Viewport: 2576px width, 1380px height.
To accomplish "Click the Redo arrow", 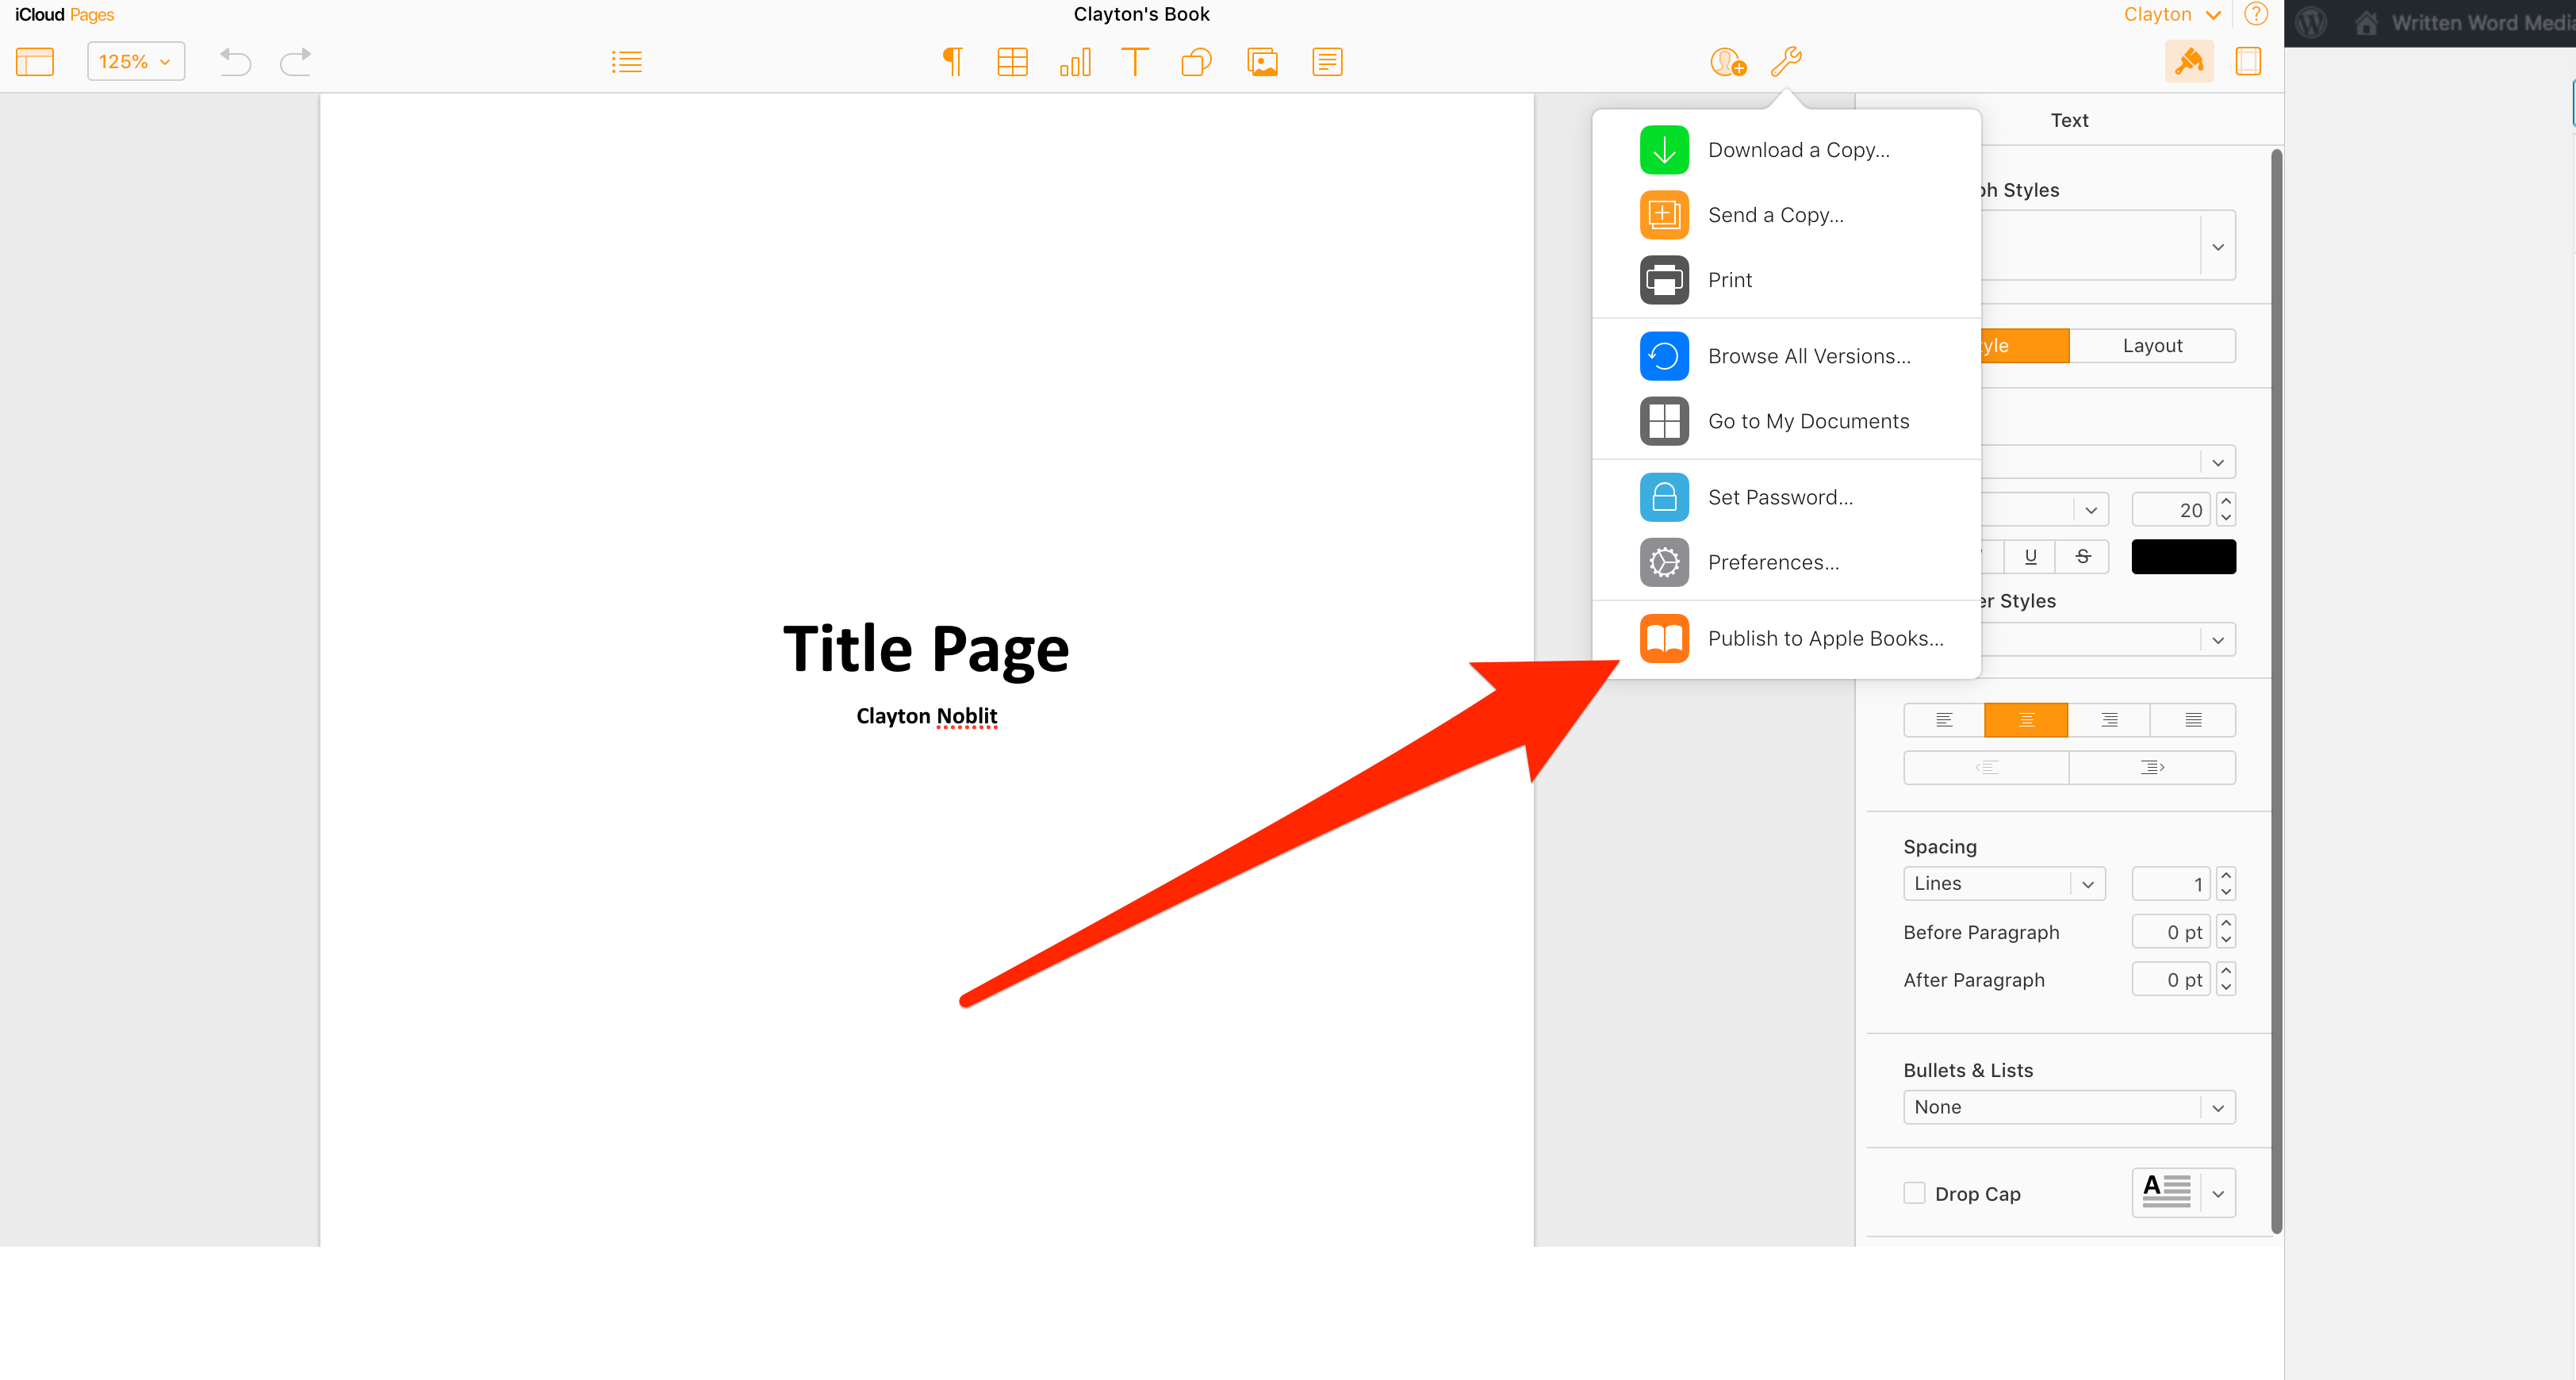I will click(x=295, y=62).
